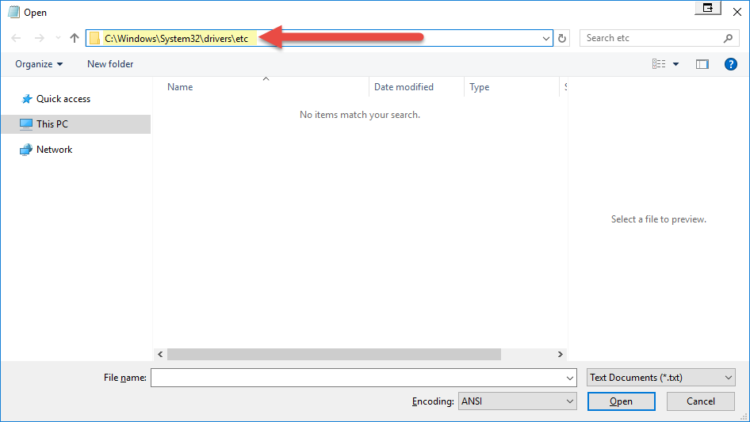The width and height of the screenshot is (750, 422).
Task: Select This PC in navigation pane
Action: pos(75,124)
